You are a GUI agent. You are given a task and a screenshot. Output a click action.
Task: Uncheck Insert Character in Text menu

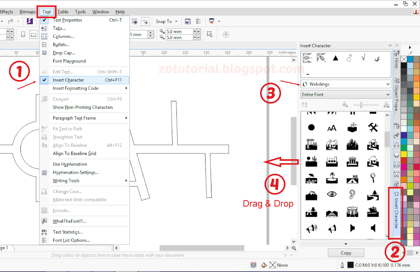(x=85, y=80)
